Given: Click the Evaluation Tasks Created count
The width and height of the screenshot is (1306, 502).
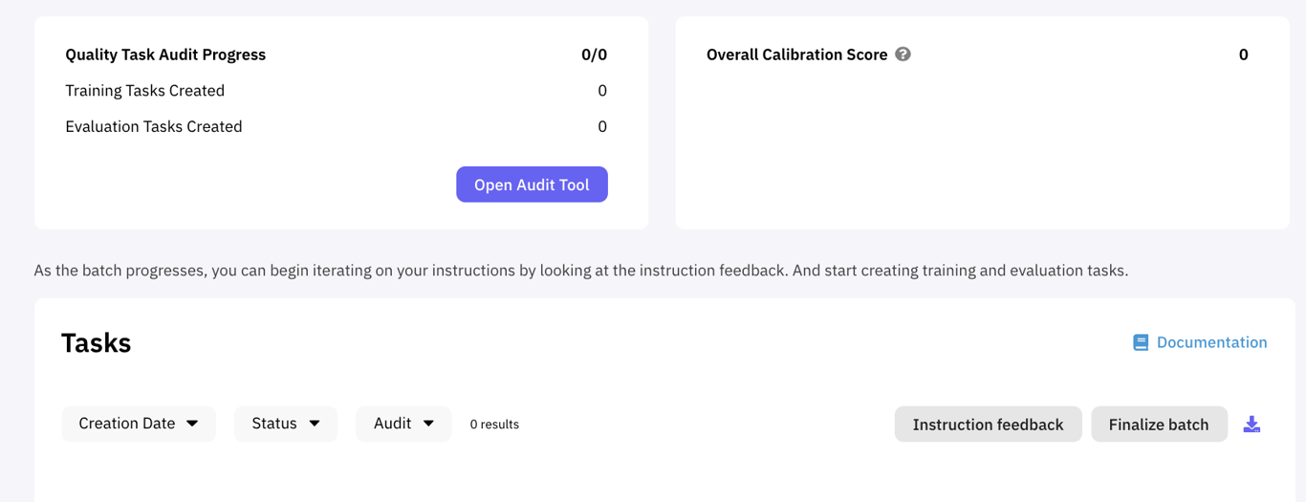Looking at the screenshot, I should 602,126.
